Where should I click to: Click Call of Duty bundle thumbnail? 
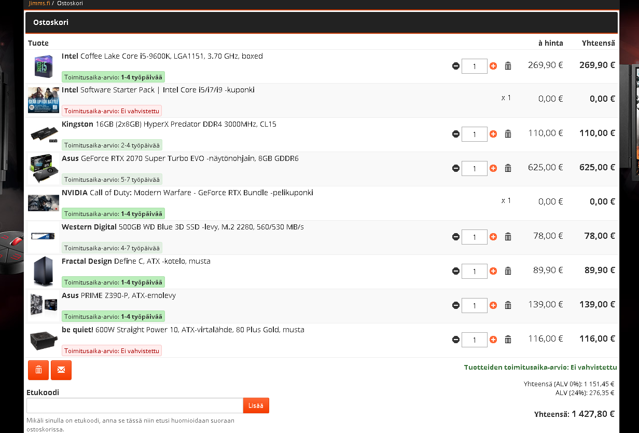coord(44,203)
